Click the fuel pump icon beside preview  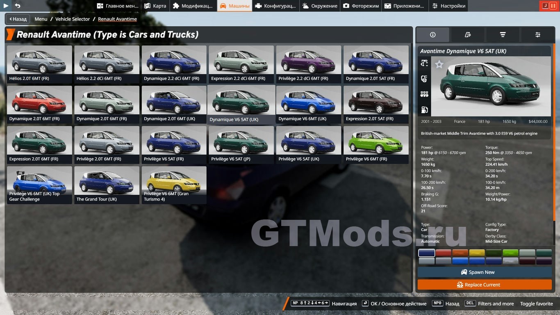[424, 110]
